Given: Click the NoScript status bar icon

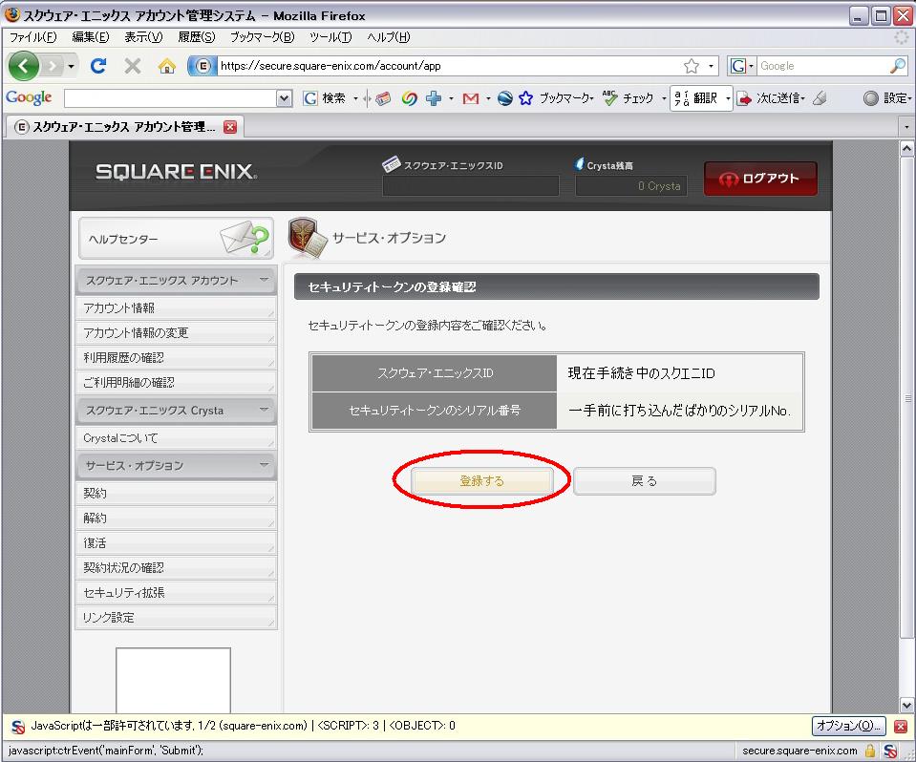Looking at the screenshot, I should [x=890, y=751].
